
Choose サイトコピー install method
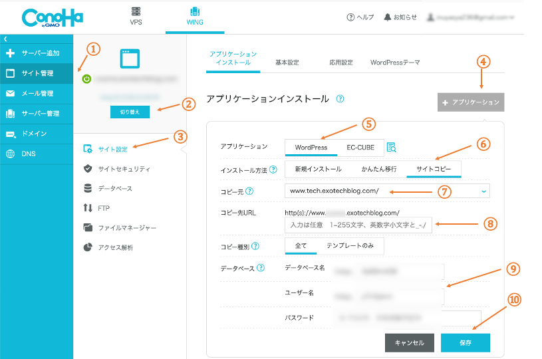pos(434,169)
